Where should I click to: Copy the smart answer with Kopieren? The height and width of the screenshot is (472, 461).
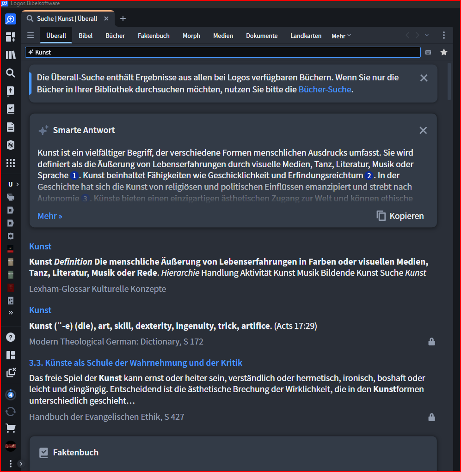pyautogui.click(x=400, y=216)
